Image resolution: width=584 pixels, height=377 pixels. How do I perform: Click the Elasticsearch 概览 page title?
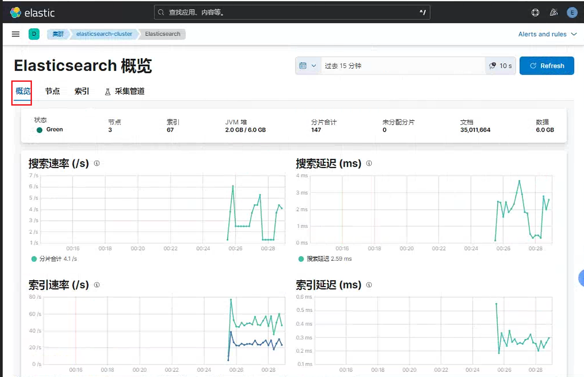coord(83,66)
